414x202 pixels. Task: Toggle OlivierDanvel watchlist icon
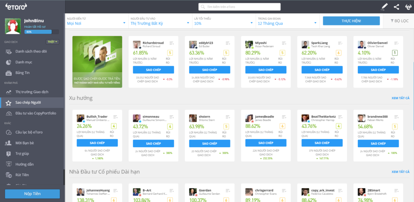[x=397, y=43]
